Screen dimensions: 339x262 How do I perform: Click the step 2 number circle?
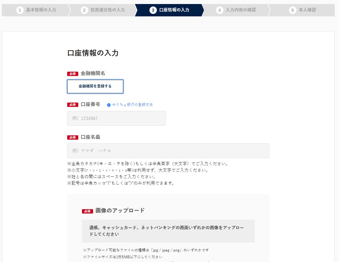[x=84, y=10]
